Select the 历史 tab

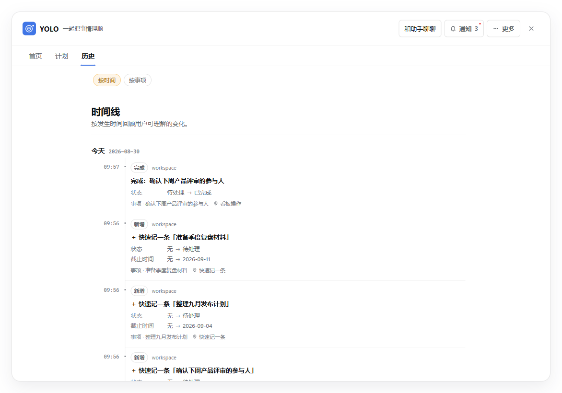pos(88,56)
